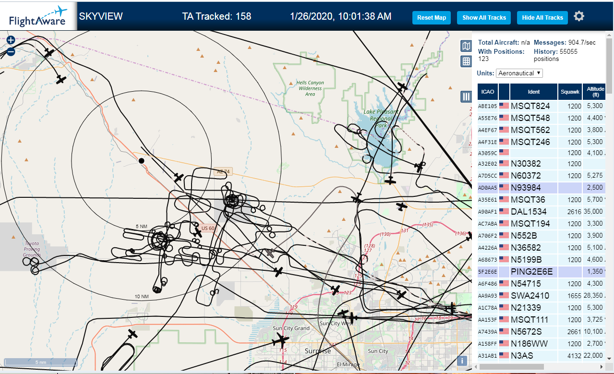Select the DAL1534 flight ident

(x=529, y=212)
